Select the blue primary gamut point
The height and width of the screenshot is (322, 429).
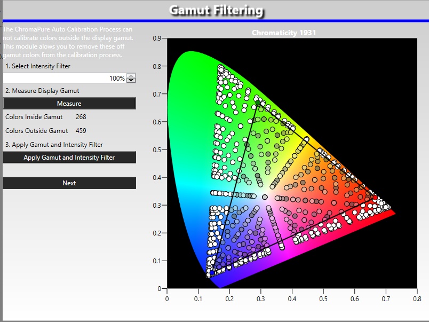[x=212, y=273]
